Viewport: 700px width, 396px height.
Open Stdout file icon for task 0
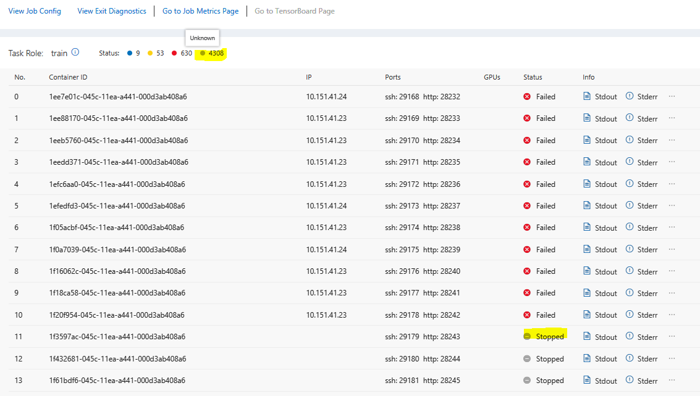[587, 96]
